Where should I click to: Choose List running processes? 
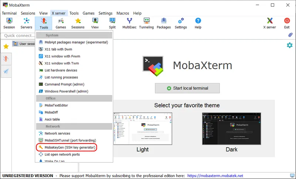[74, 77]
